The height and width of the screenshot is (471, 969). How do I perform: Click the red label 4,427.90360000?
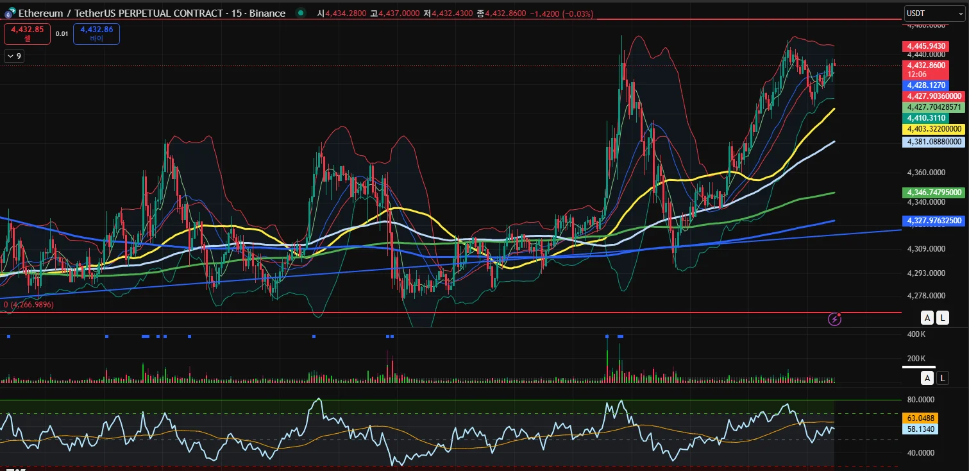click(934, 96)
